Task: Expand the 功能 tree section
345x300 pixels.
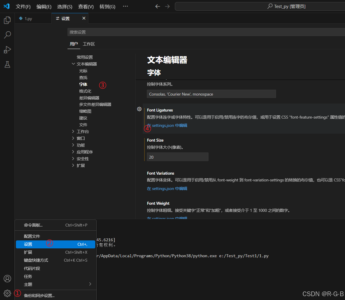Action: pos(73,145)
